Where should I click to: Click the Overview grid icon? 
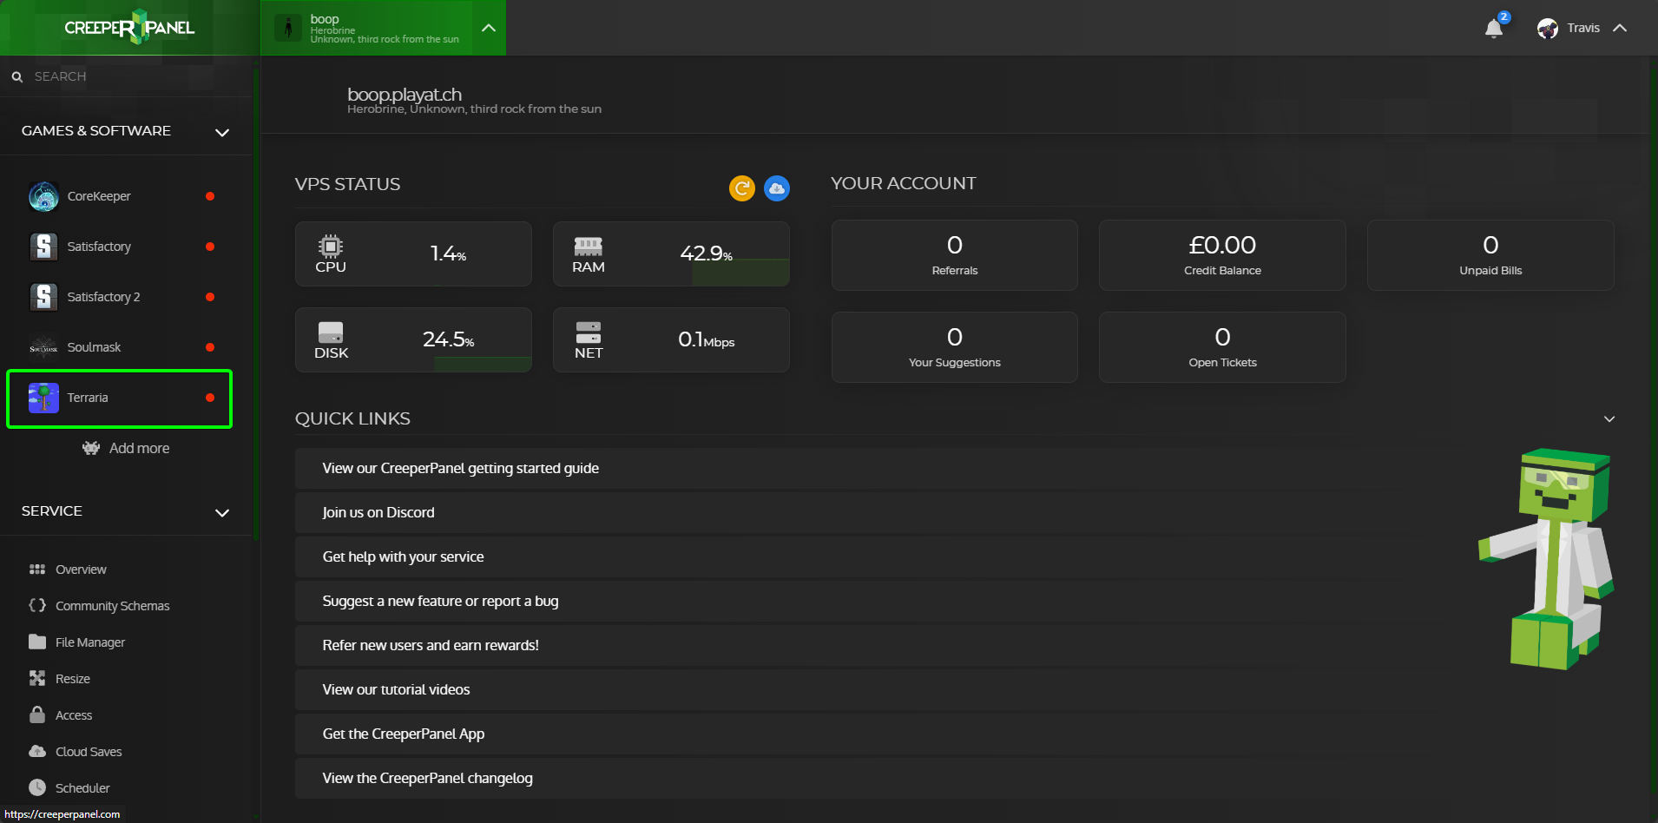tap(37, 570)
